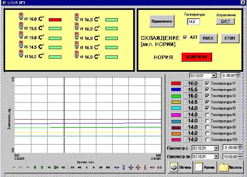Click the Температура setpoint input field
The width and height of the screenshot is (247, 177).
[194, 21]
